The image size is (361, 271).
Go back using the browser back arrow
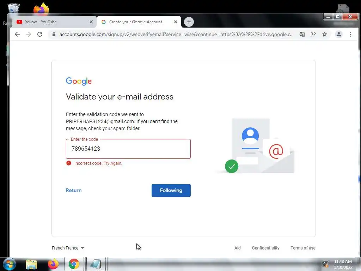coord(17,34)
